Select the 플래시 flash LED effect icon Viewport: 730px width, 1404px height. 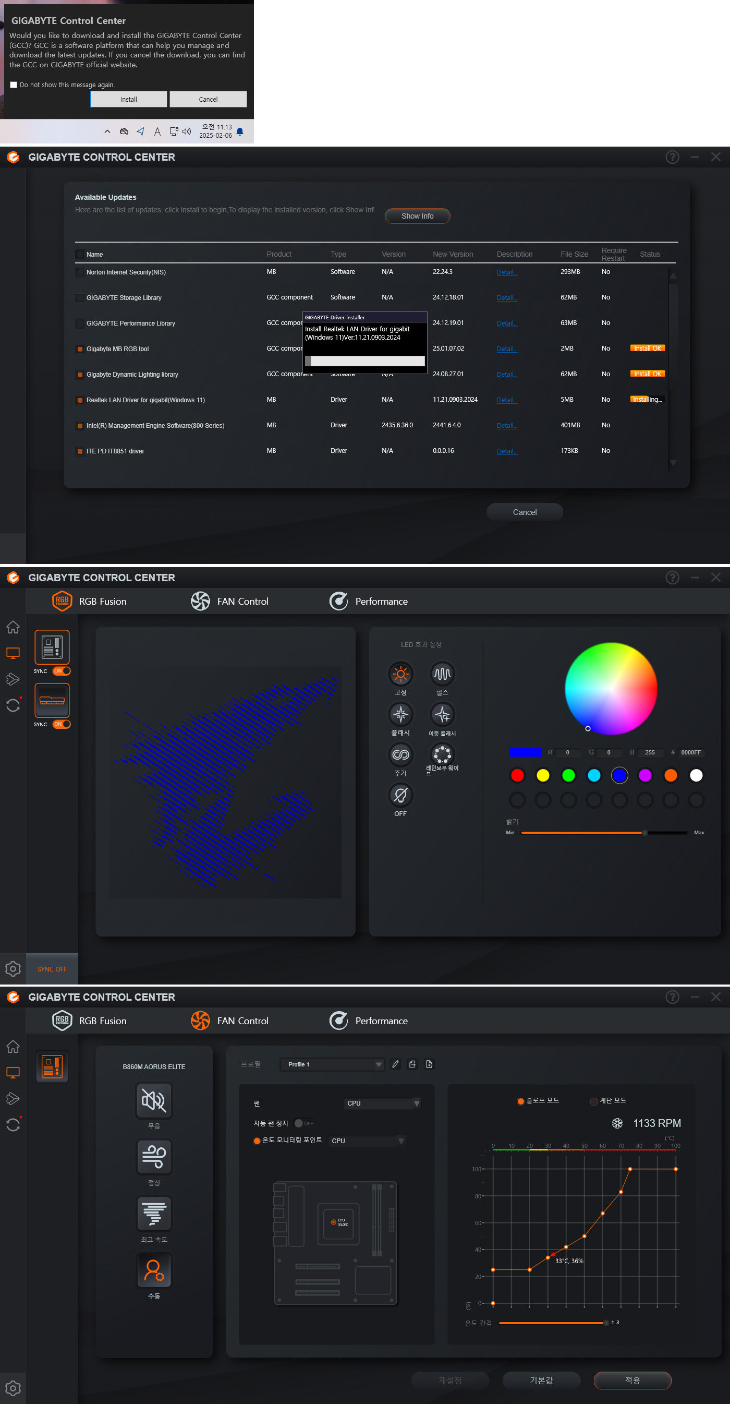[400, 714]
